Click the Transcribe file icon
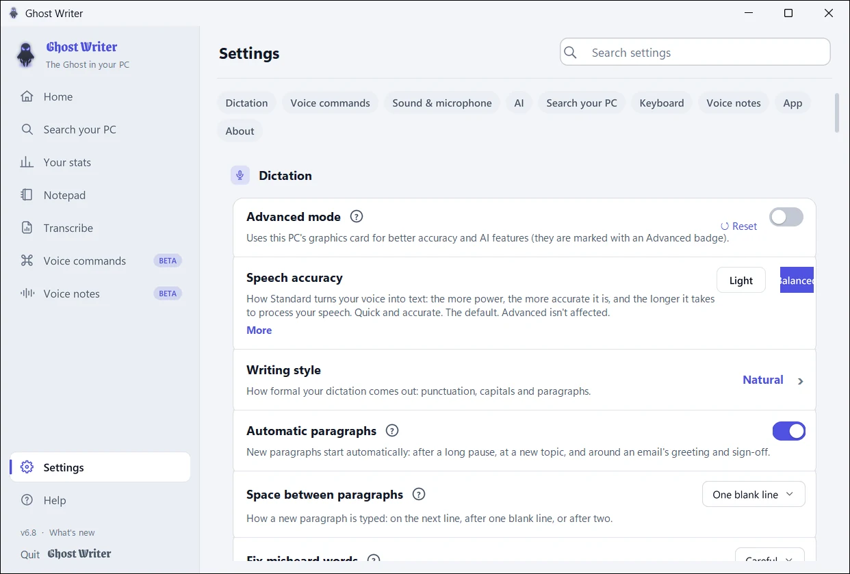The image size is (850, 574). [x=27, y=228]
